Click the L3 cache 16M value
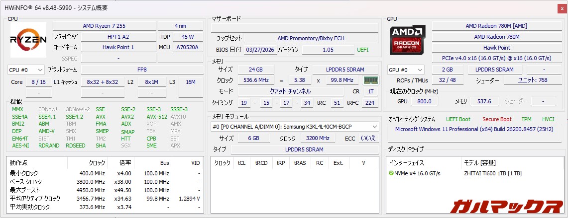This screenshot has width=568, height=218. point(191,82)
